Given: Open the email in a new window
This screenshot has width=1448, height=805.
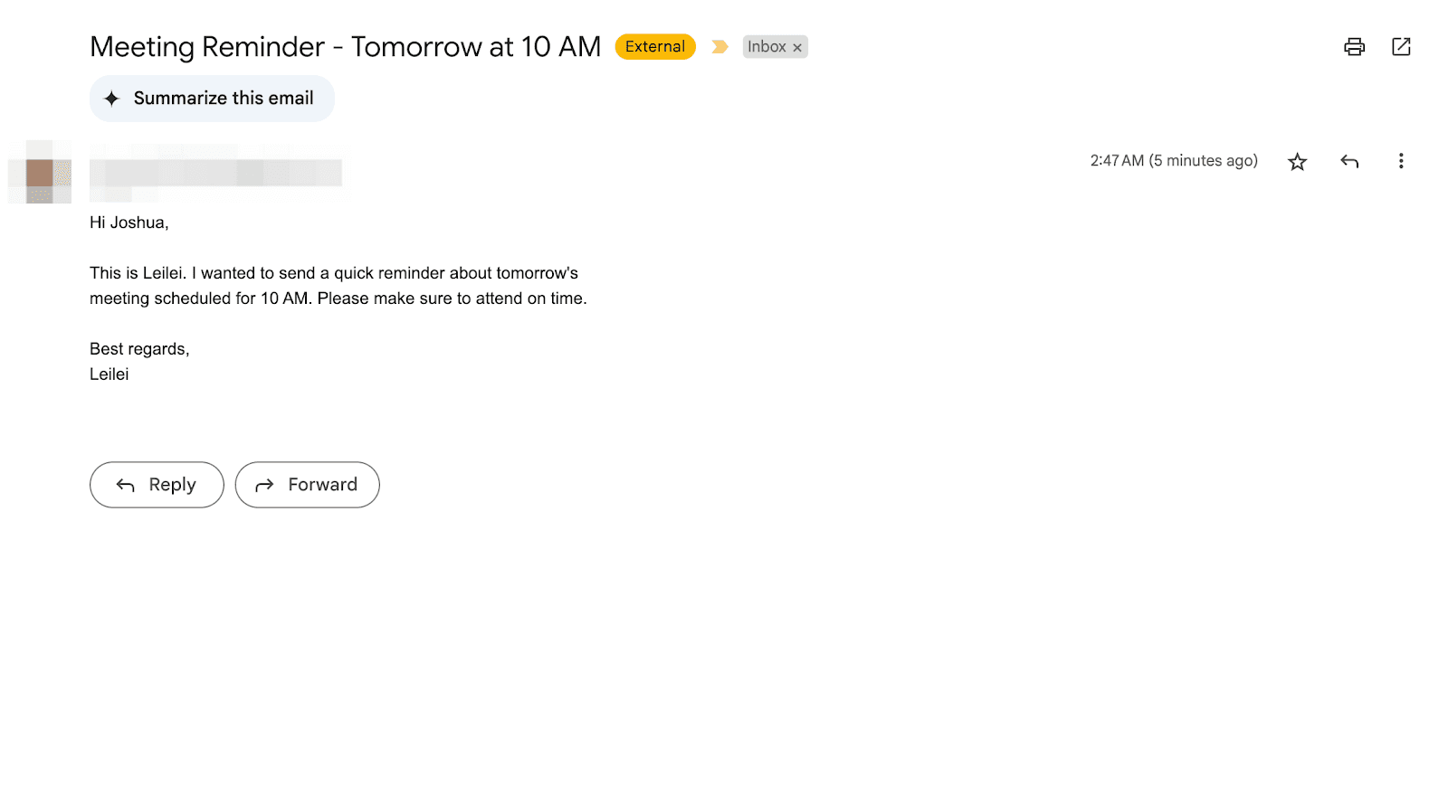Looking at the screenshot, I should 1401,47.
